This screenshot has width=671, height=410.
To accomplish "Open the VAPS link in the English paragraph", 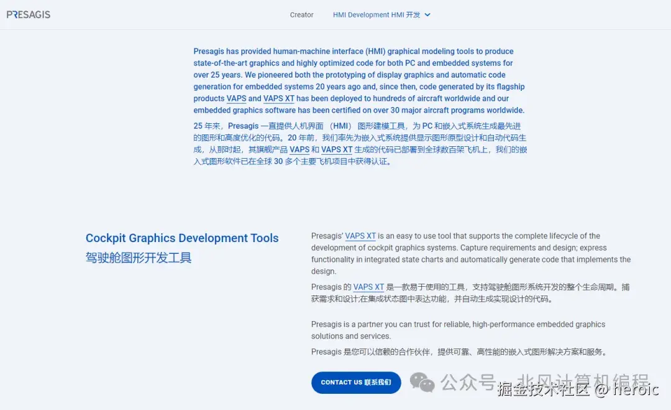I will point(236,98).
